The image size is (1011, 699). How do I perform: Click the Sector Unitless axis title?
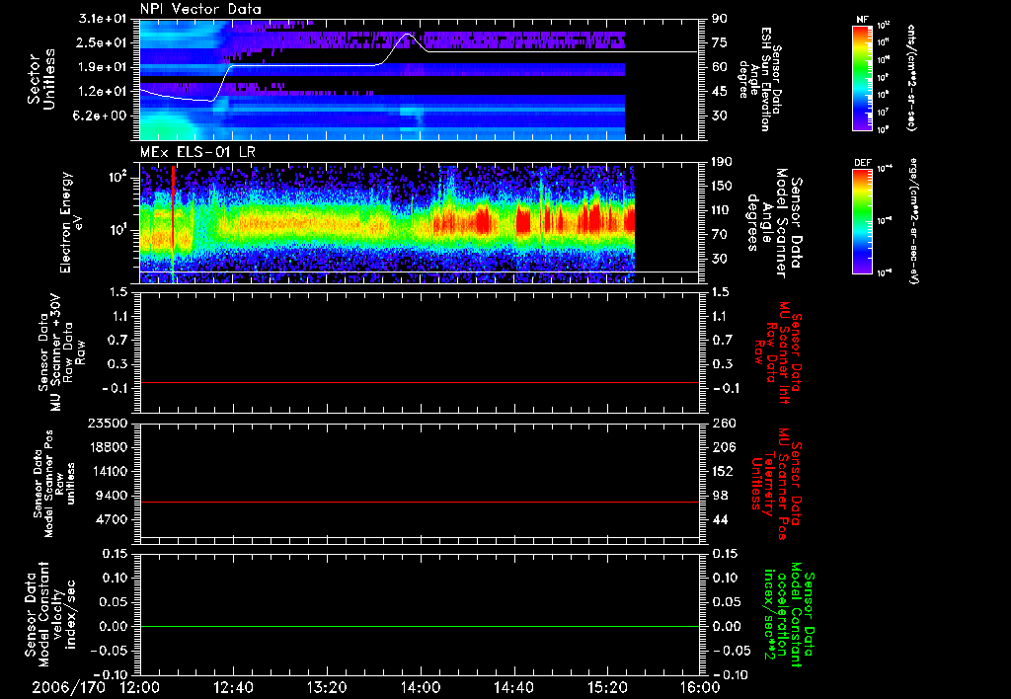tap(41, 79)
